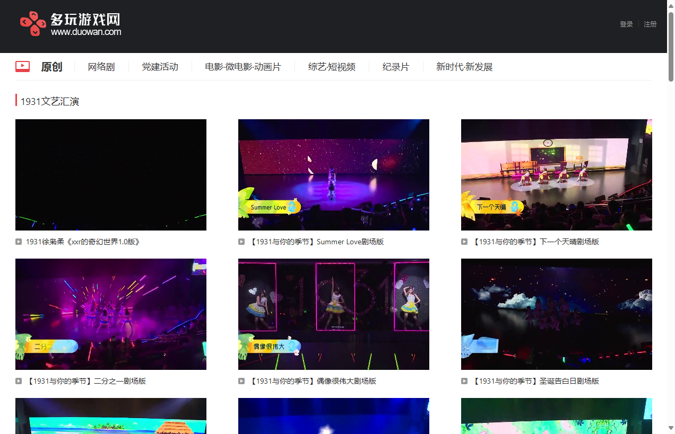This screenshot has width=675, height=434.
Task: Open the Summer Love stage video thumbnail
Action: 333,174
